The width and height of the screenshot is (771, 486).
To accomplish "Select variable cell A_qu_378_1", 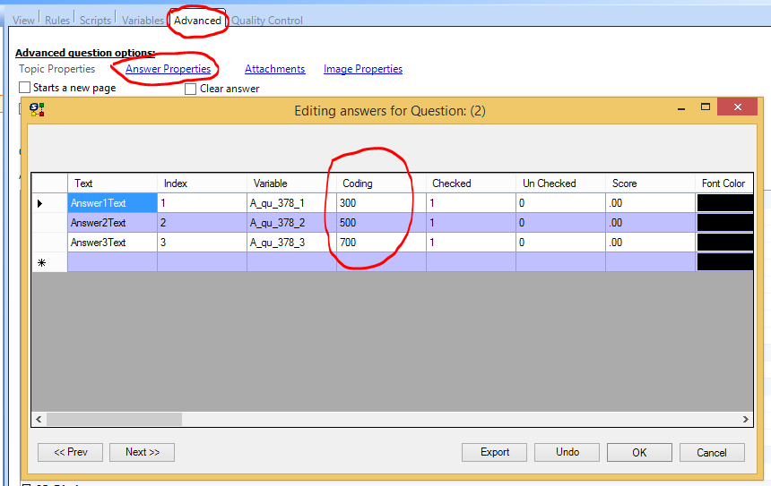I will (291, 203).
